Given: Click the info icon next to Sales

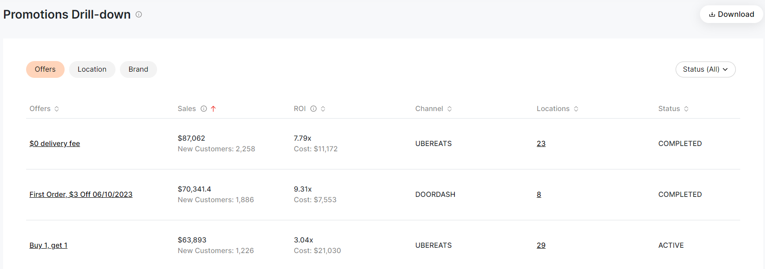Looking at the screenshot, I should coord(204,109).
